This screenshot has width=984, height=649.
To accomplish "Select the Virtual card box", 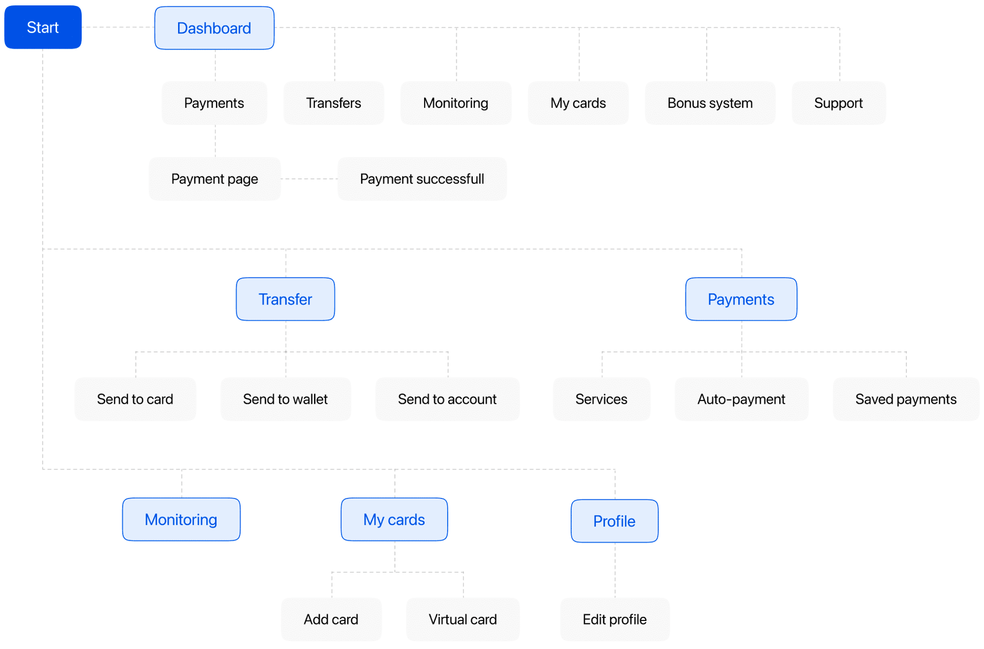I will [x=462, y=619].
